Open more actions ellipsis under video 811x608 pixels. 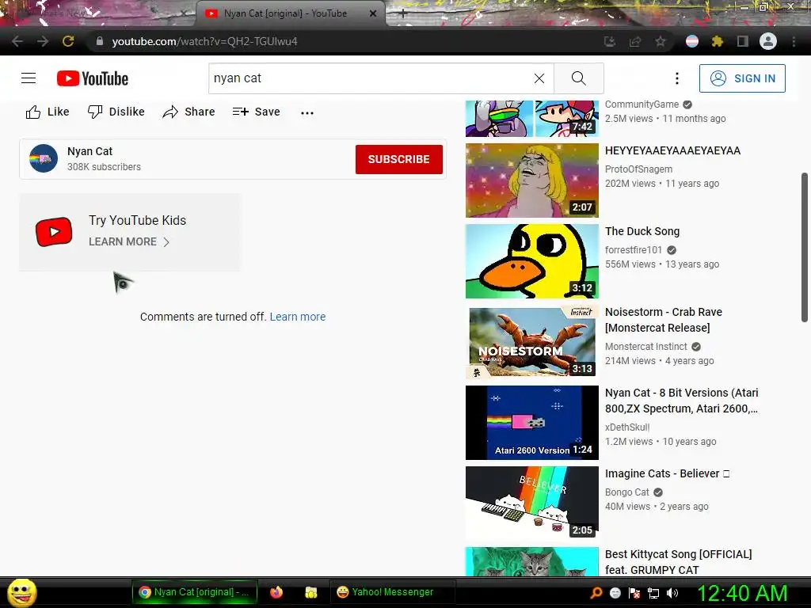(x=307, y=112)
